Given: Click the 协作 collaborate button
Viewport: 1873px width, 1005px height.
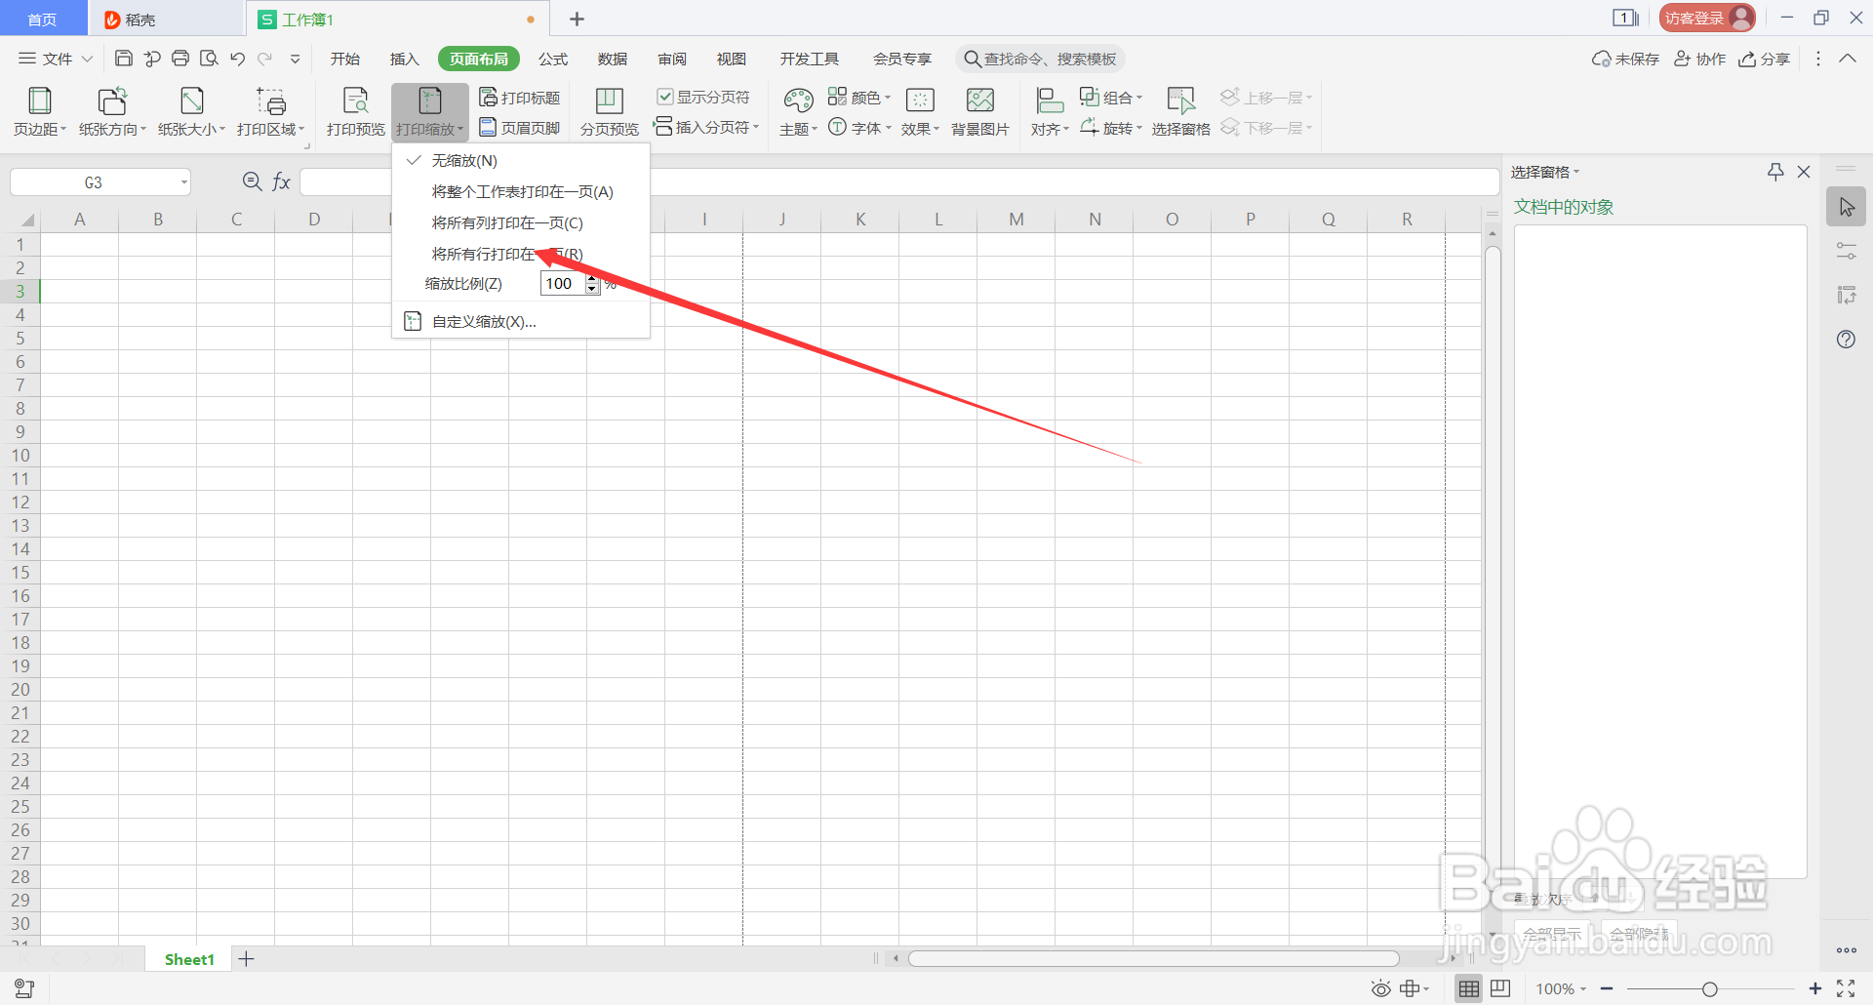Looking at the screenshot, I should click(1699, 59).
